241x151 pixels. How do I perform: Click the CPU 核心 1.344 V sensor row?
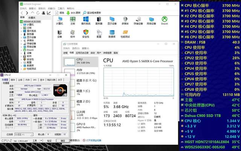(x=210, y=121)
